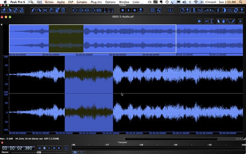Click the Stop button in the Transport panel
Screen dimensions: 246x154
[44, 148]
